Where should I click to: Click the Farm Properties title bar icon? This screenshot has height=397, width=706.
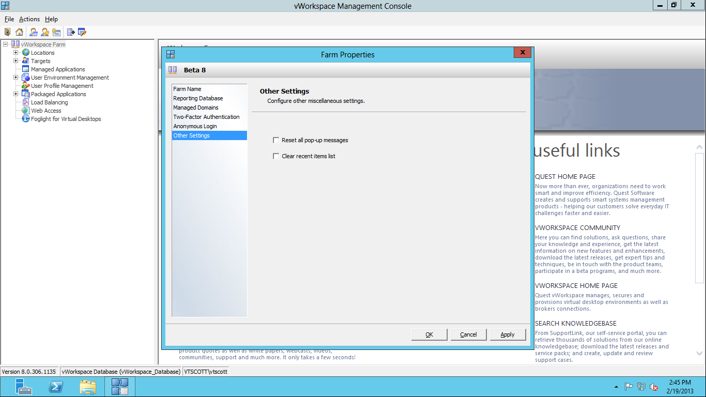pyautogui.click(x=171, y=54)
